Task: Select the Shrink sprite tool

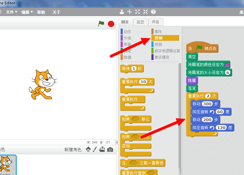Action: coord(145,12)
